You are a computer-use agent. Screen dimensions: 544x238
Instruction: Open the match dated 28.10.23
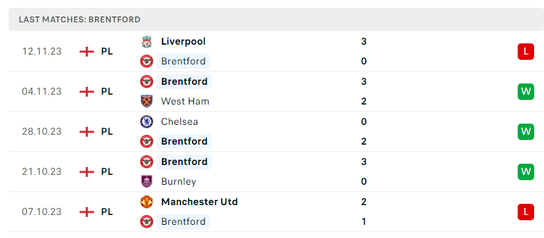pos(276,131)
